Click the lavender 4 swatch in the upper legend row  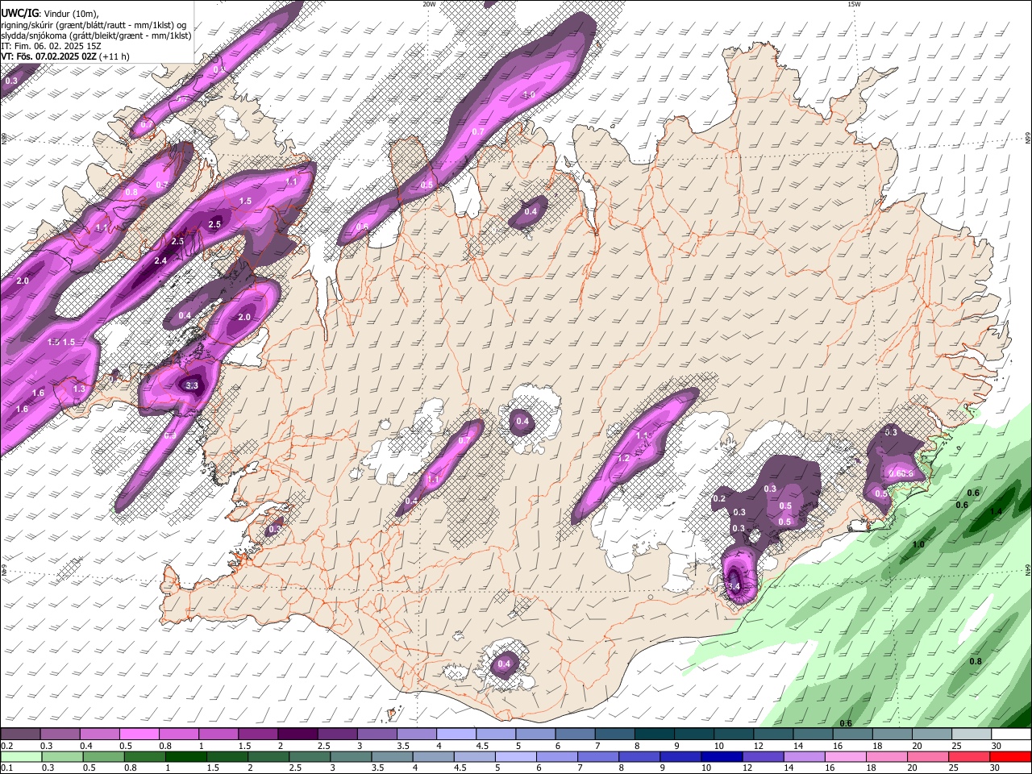pyautogui.click(x=456, y=734)
